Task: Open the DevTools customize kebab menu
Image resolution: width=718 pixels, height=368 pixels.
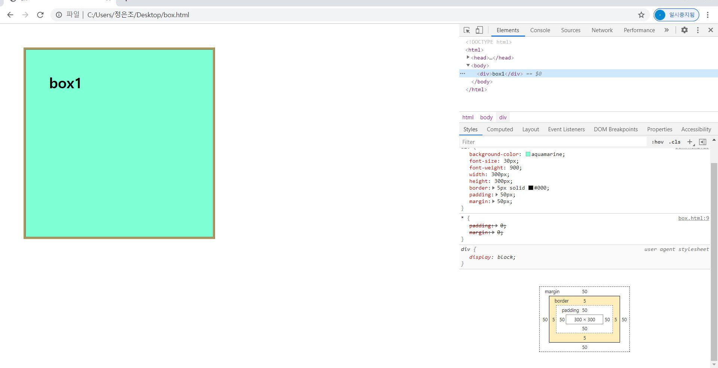Action: (698, 30)
